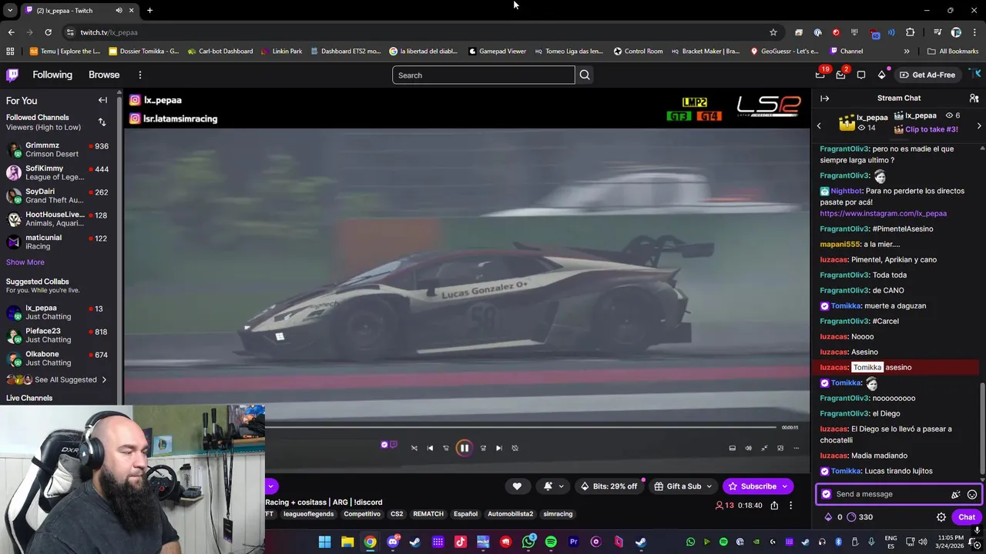Screen dimensions: 986x554
Task: Go to the Twitch home logo
Action: [12, 75]
